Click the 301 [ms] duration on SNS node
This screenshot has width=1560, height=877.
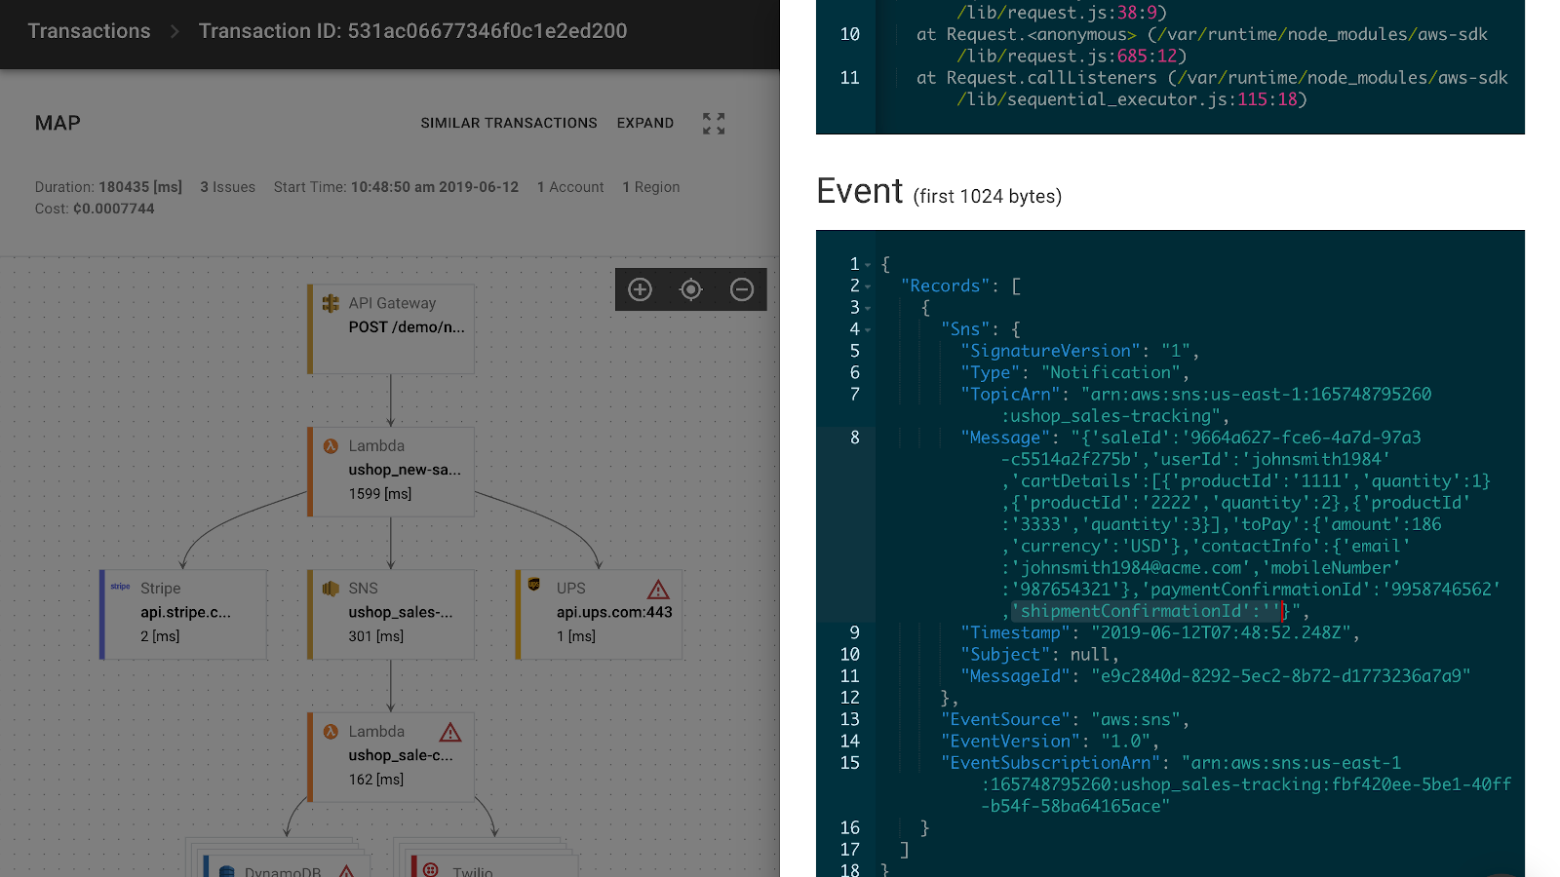[x=376, y=636]
